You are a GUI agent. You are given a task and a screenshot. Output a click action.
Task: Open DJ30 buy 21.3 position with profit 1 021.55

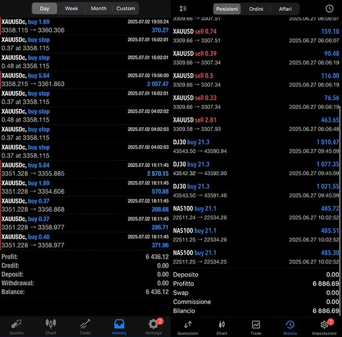pyautogui.click(x=256, y=191)
